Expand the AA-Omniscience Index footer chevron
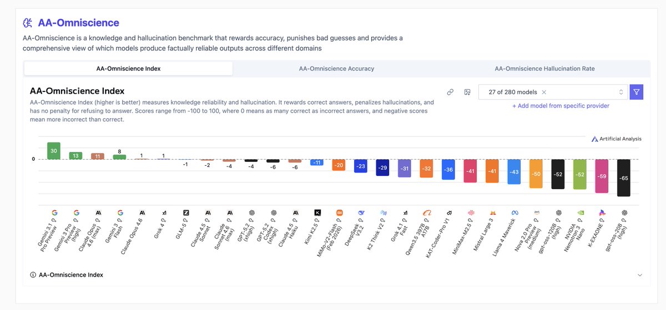The image size is (666, 310). [639, 275]
